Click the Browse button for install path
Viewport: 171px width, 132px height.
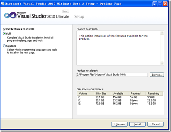tap(157, 75)
